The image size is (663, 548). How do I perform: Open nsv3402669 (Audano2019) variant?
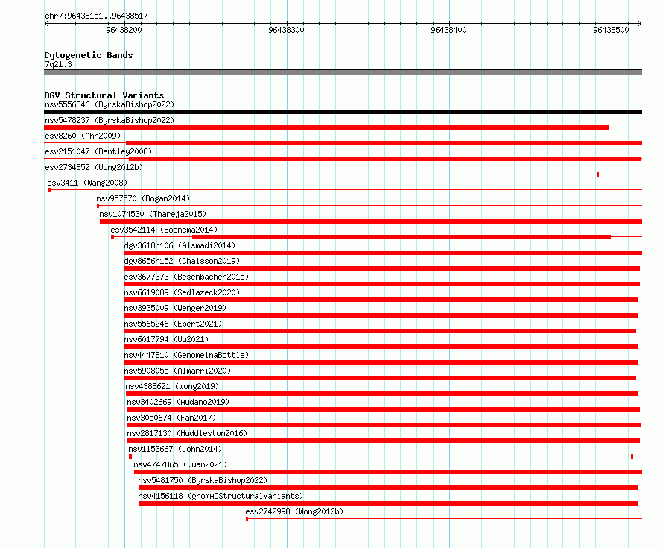point(178,402)
